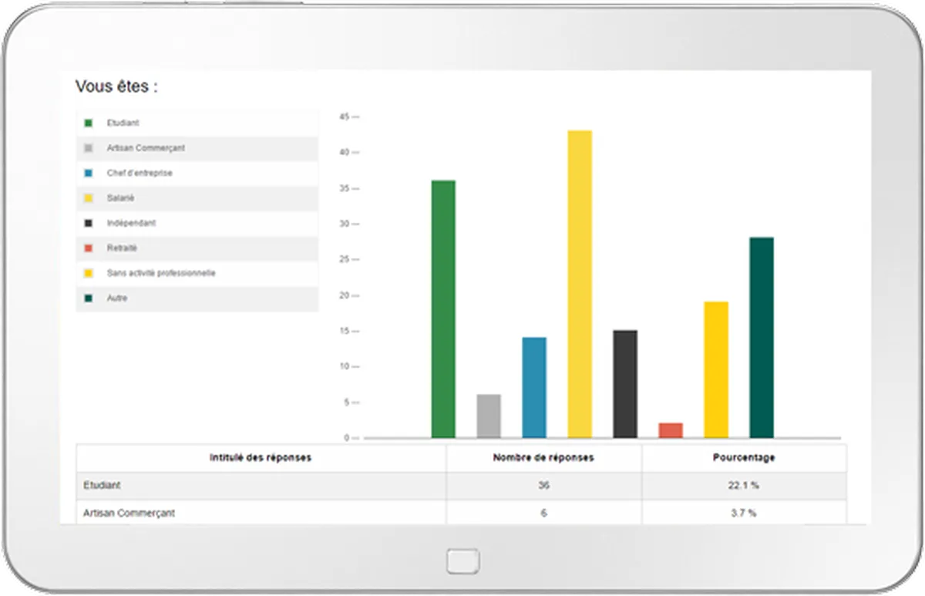The image size is (925, 596).
Task: Click the green Etudiant legend swatch
Action: tap(89, 123)
